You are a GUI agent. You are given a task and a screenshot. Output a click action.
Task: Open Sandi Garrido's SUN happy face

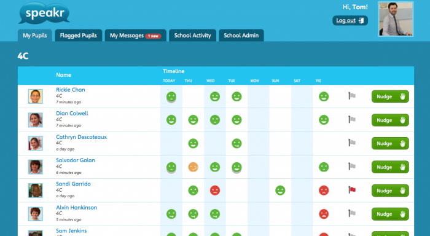pos(280,191)
